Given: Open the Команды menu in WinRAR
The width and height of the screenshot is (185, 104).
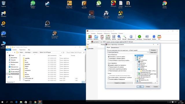Looking at the screenshot, I should (93, 34).
